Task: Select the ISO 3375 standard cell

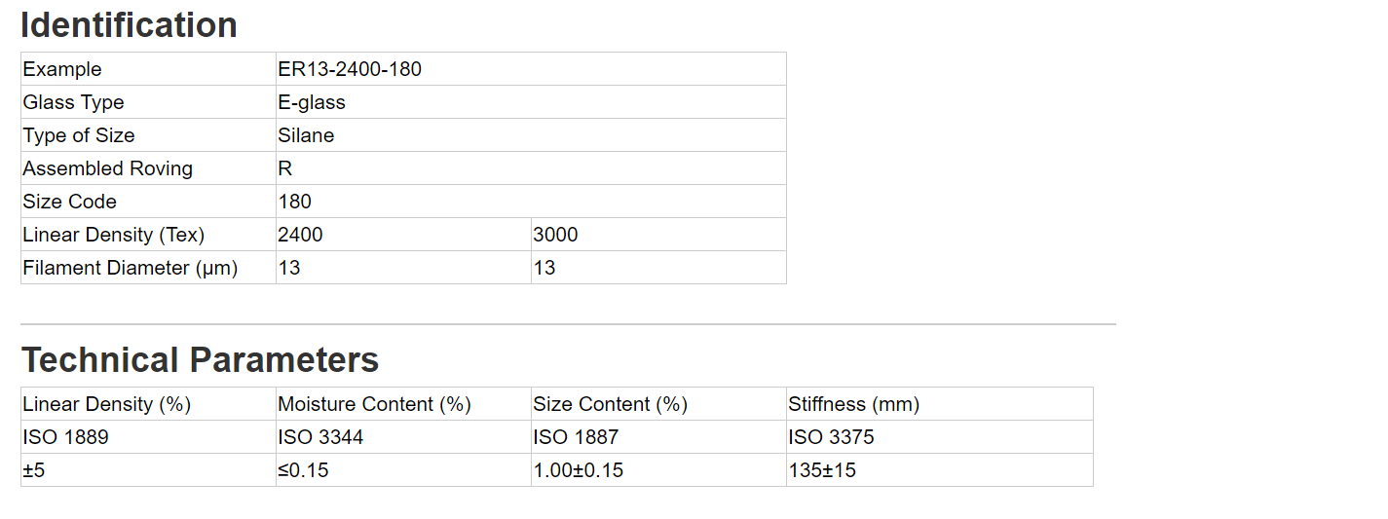Action: click(x=940, y=437)
